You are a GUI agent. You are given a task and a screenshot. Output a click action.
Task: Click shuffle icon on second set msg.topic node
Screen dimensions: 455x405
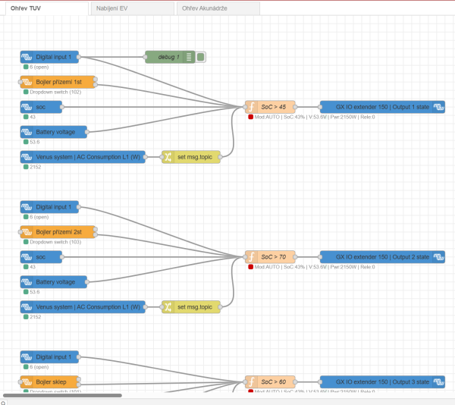[x=168, y=307]
